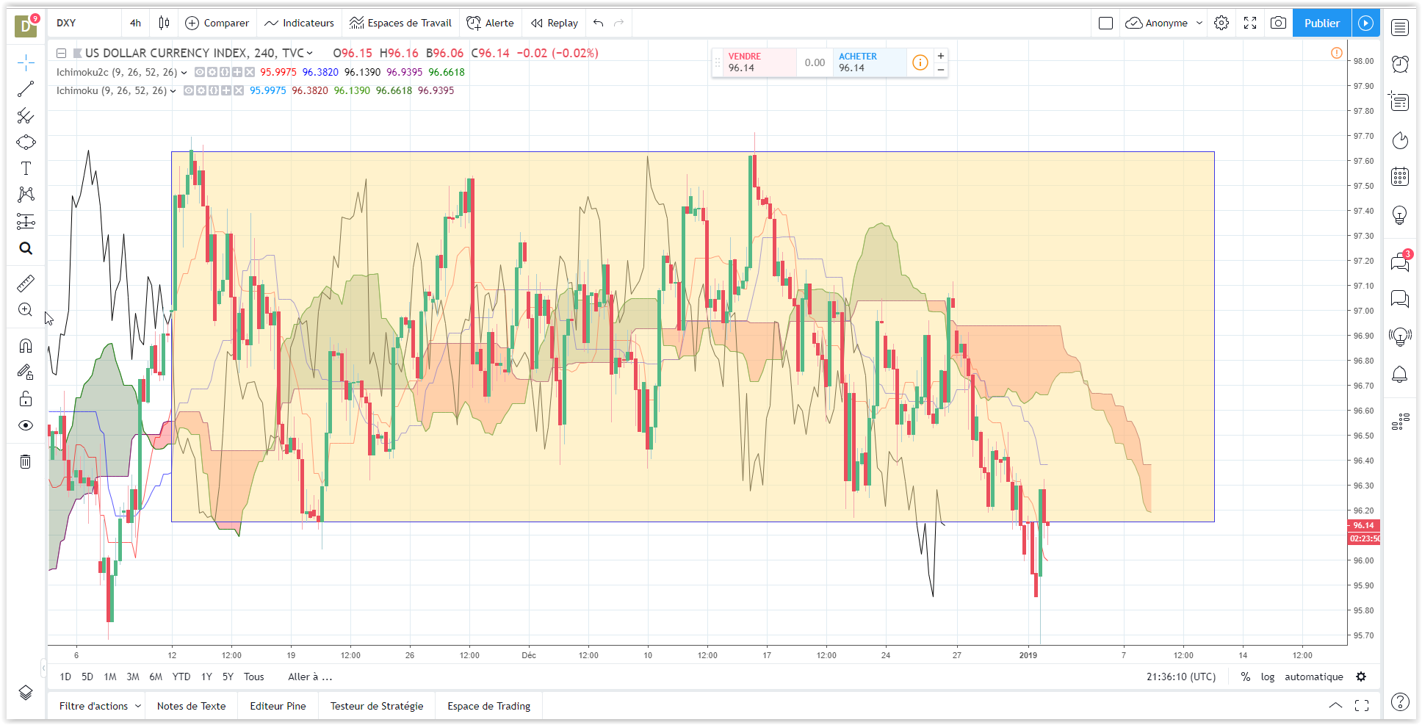Image resolution: width=1422 pixels, height=725 pixels.
Task: Toggle stay-in-drawing-mode pencil lock
Action: [x=26, y=372]
